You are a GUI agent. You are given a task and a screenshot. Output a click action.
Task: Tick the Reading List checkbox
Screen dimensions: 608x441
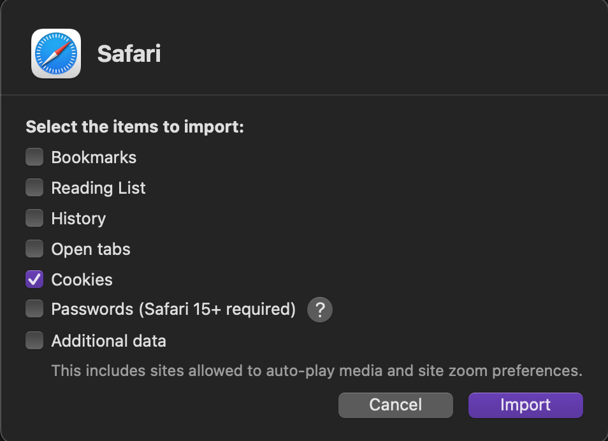[x=34, y=187]
